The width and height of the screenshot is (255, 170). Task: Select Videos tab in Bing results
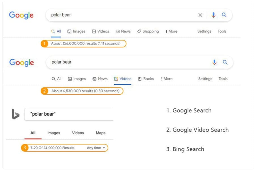(78, 133)
